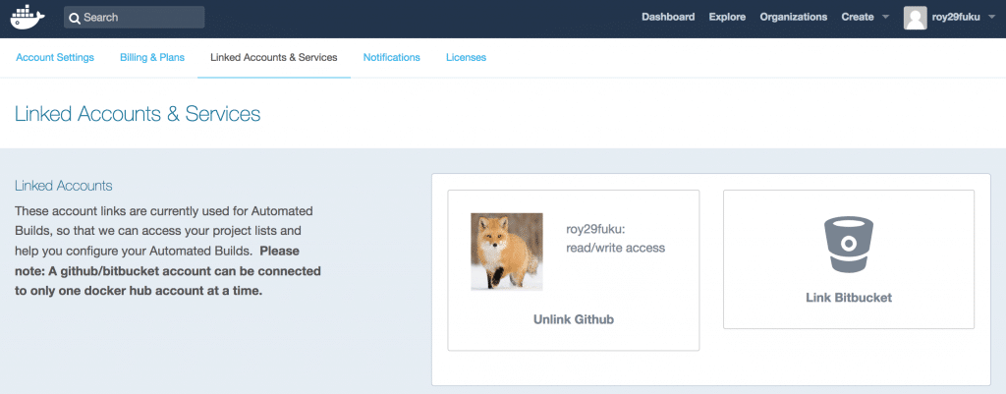Image resolution: width=1006 pixels, height=394 pixels.
Task: Focus the Search input field
Action: coord(134,18)
